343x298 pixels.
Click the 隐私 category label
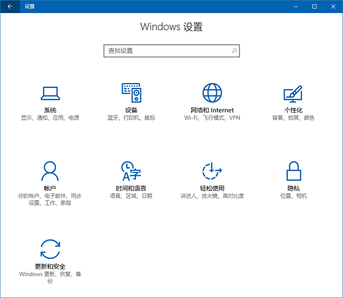[294, 188]
